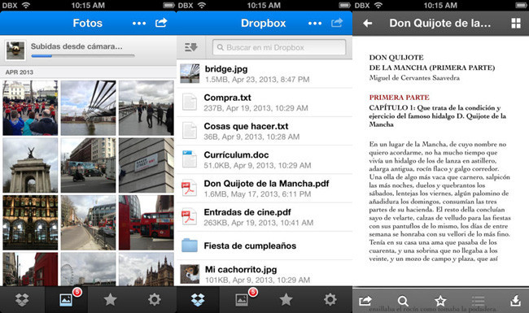529x313 pixels.
Task: Go back with the arrow in Don Quijote viewer
Action: click(x=368, y=23)
